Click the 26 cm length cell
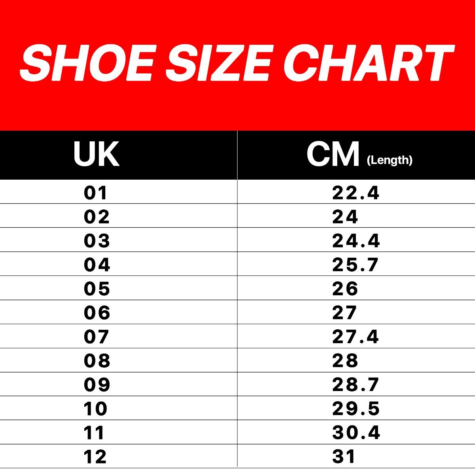 [x=345, y=289]
